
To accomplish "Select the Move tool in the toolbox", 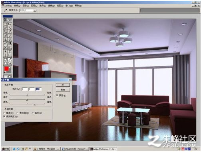I will [10, 24].
